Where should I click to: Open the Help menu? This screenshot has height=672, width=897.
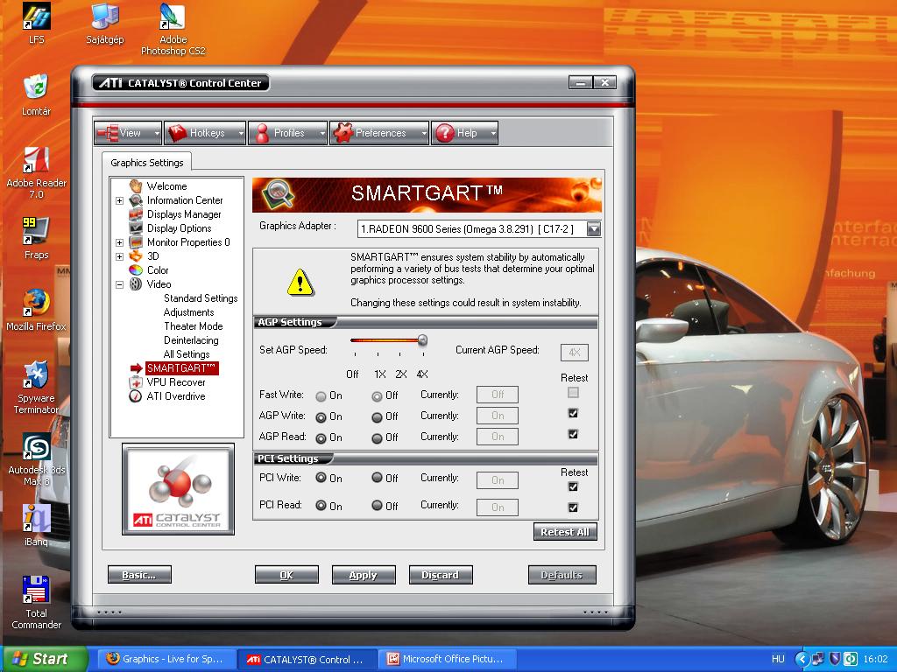[x=464, y=133]
